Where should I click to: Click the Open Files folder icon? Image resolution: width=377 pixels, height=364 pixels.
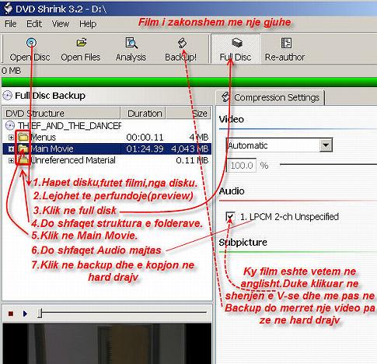pos(81,43)
